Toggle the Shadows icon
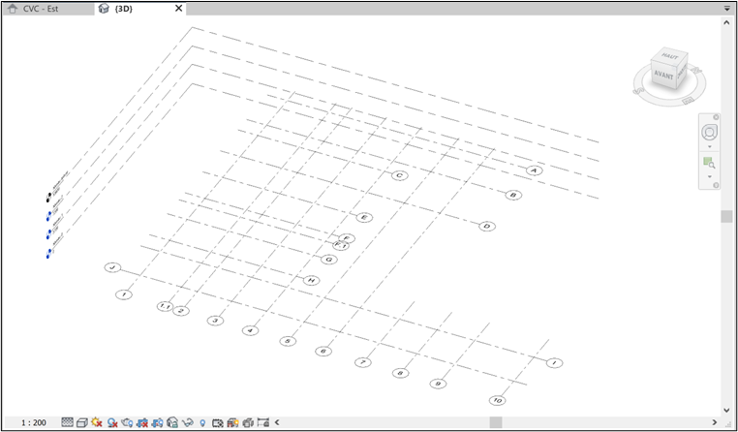This screenshot has height=432, width=738. [x=112, y=422]
